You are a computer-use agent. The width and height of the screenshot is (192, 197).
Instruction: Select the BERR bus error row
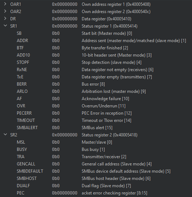(x=96, y=84)
